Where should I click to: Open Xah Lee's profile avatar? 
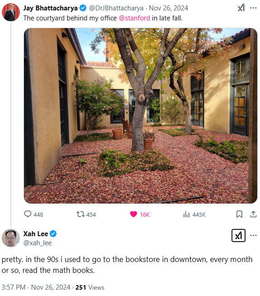pyautogui.click(x=11, y=238)
